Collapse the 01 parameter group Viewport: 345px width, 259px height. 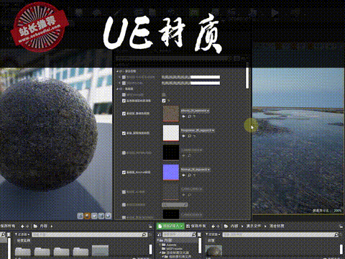click(x=117, y=71)
